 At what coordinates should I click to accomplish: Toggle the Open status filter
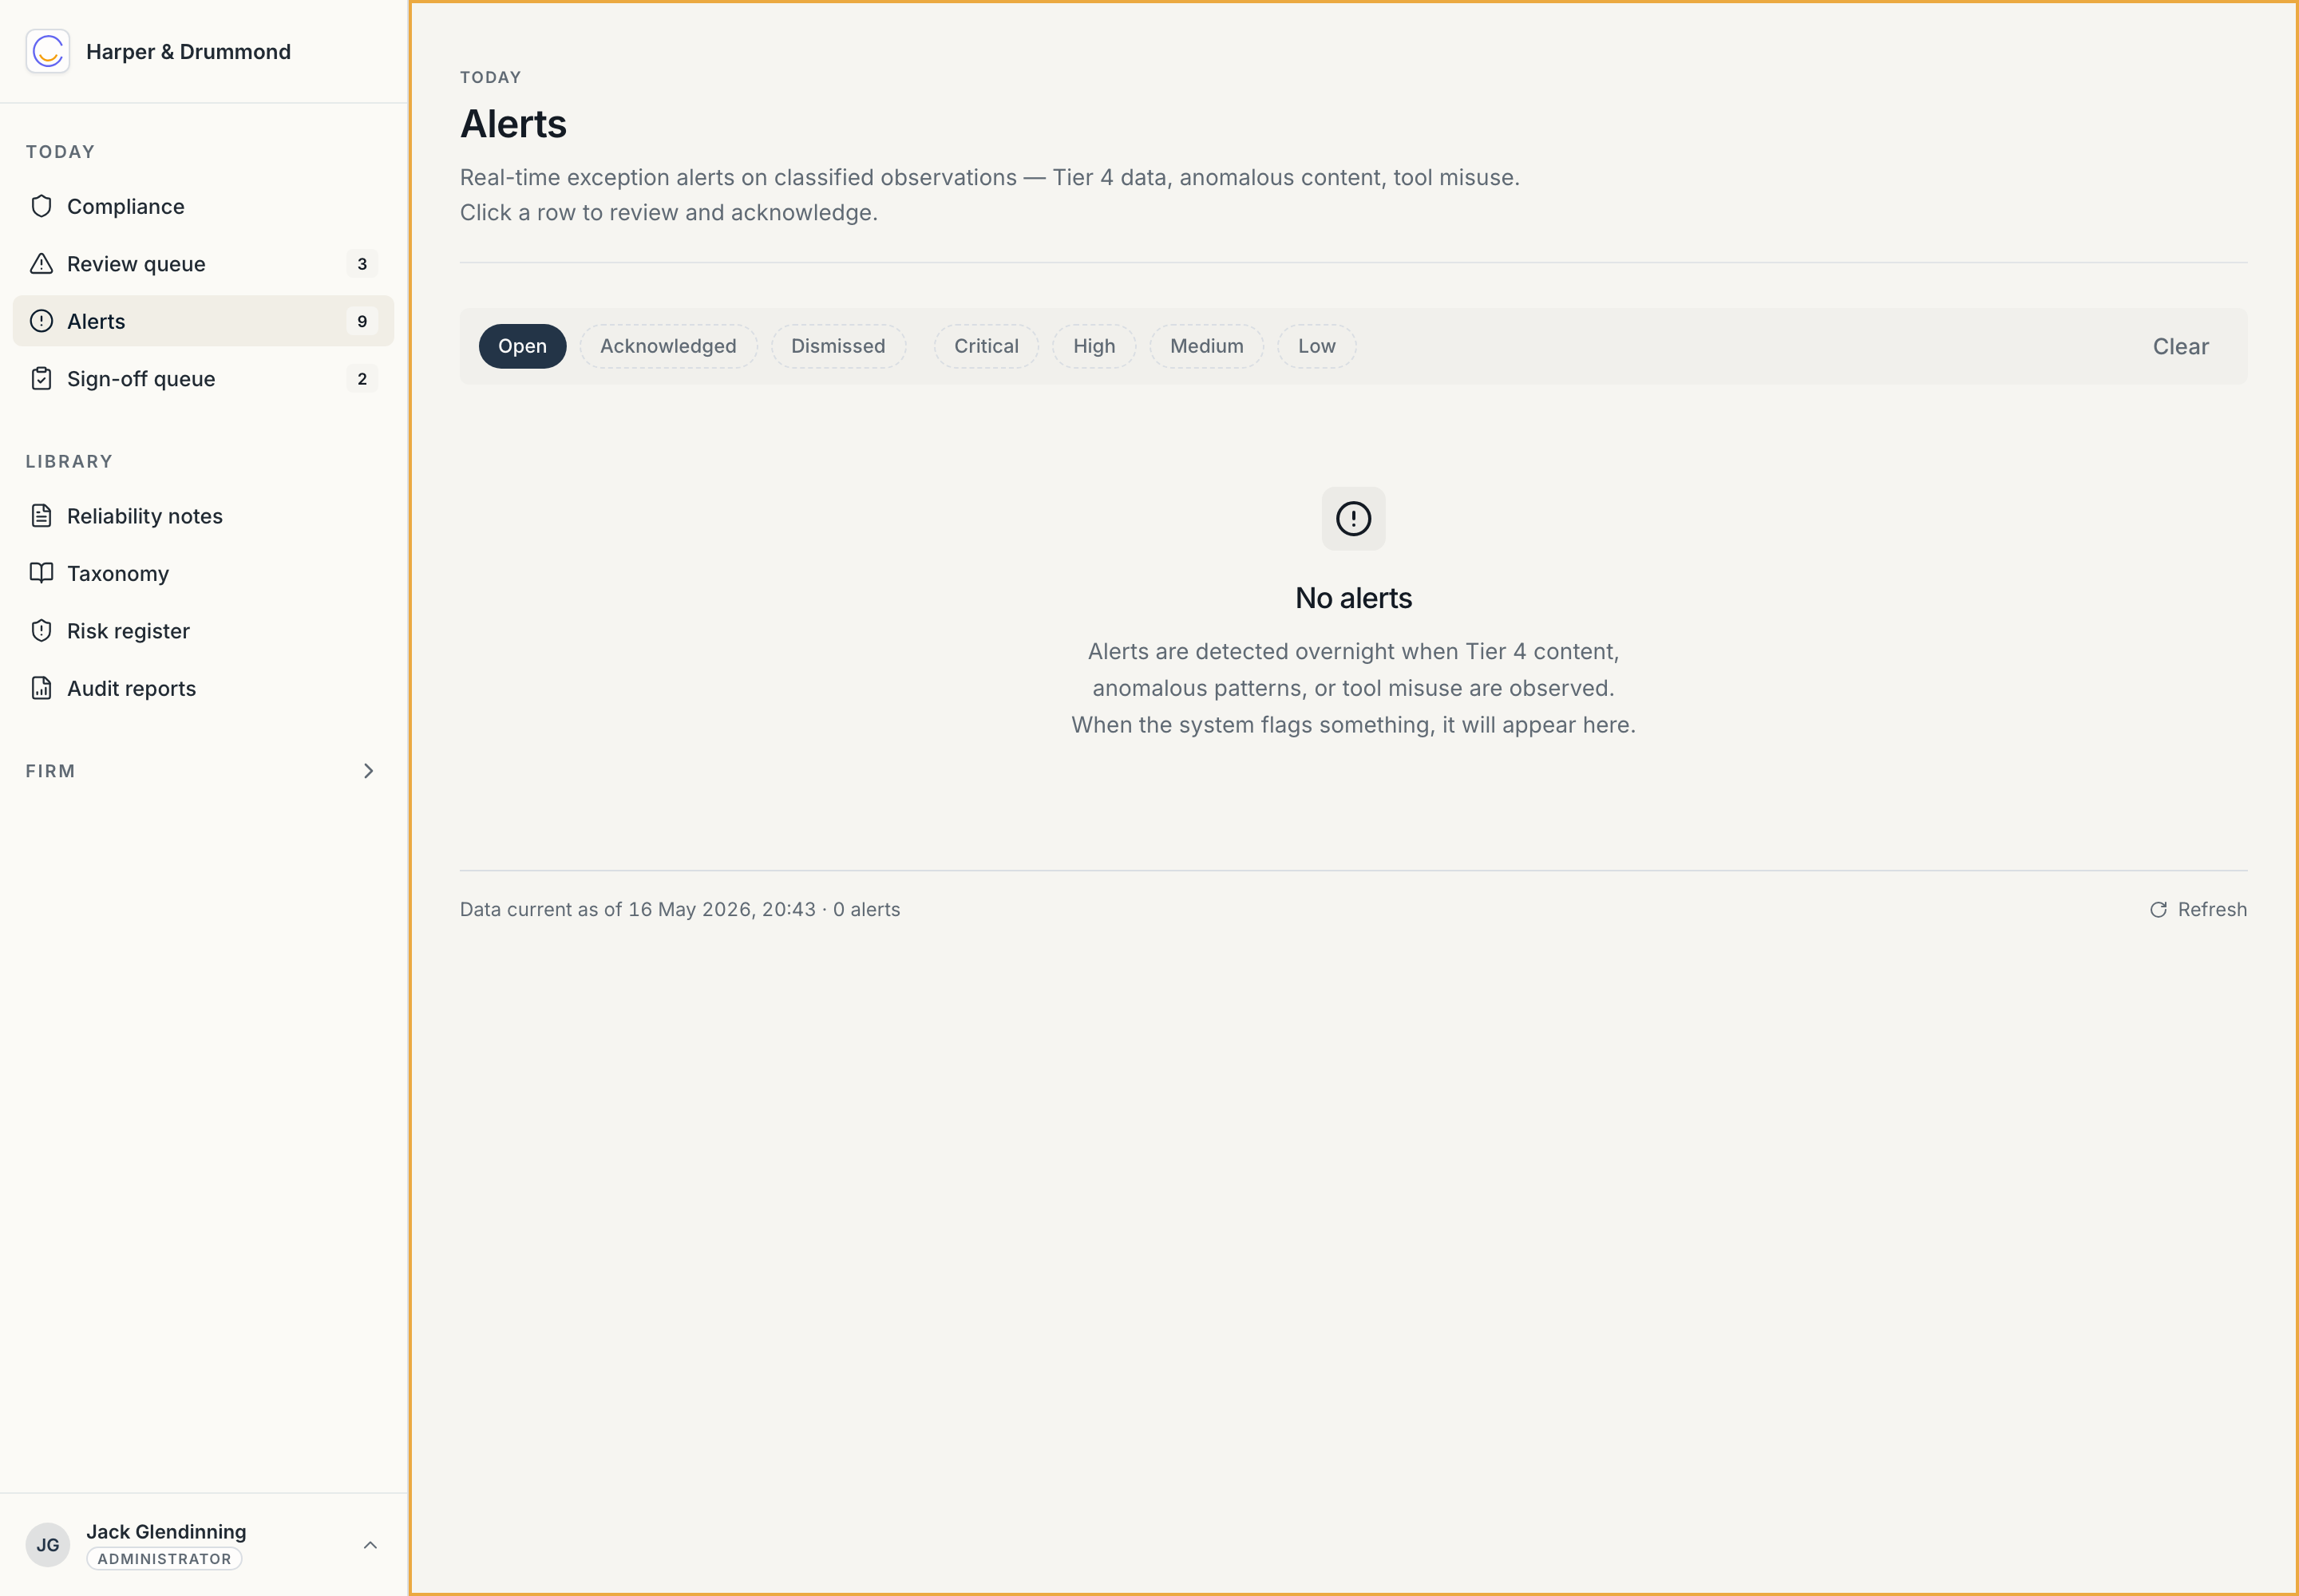point(522,346)
